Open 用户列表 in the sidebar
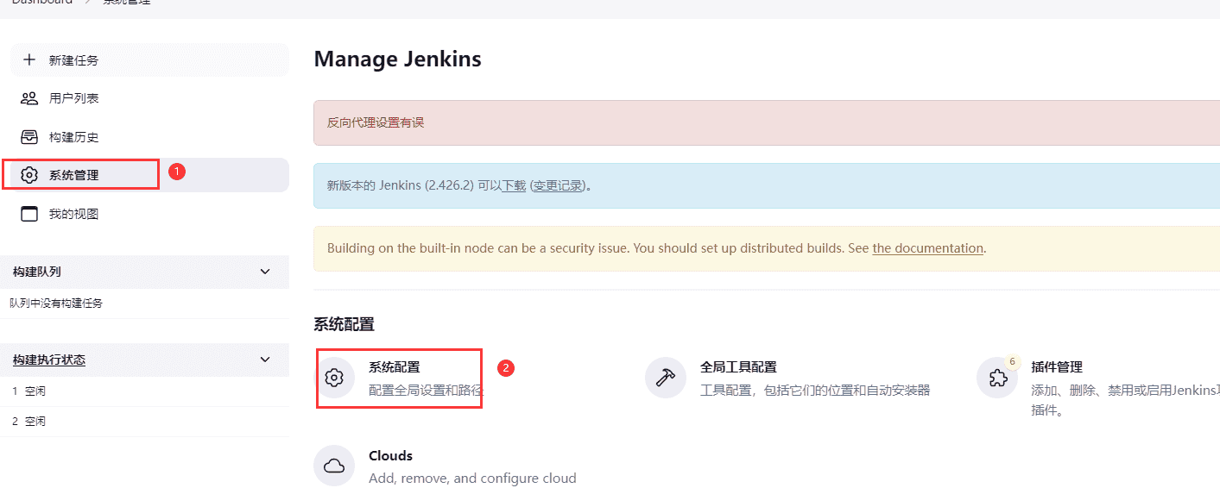The width and height of the screenshot is (1220, 488). pyautogui.click(x=149, y=98)
